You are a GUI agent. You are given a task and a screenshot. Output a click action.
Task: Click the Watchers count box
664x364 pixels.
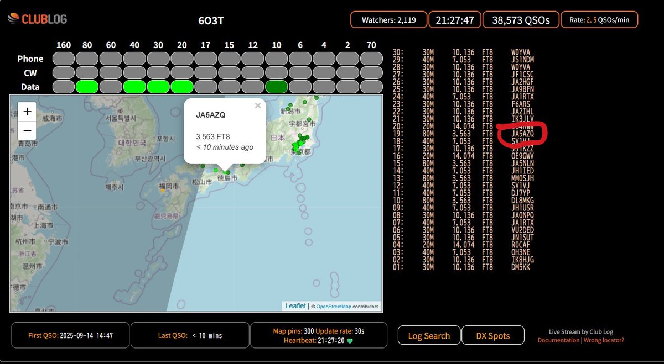(x=389, y=20)
